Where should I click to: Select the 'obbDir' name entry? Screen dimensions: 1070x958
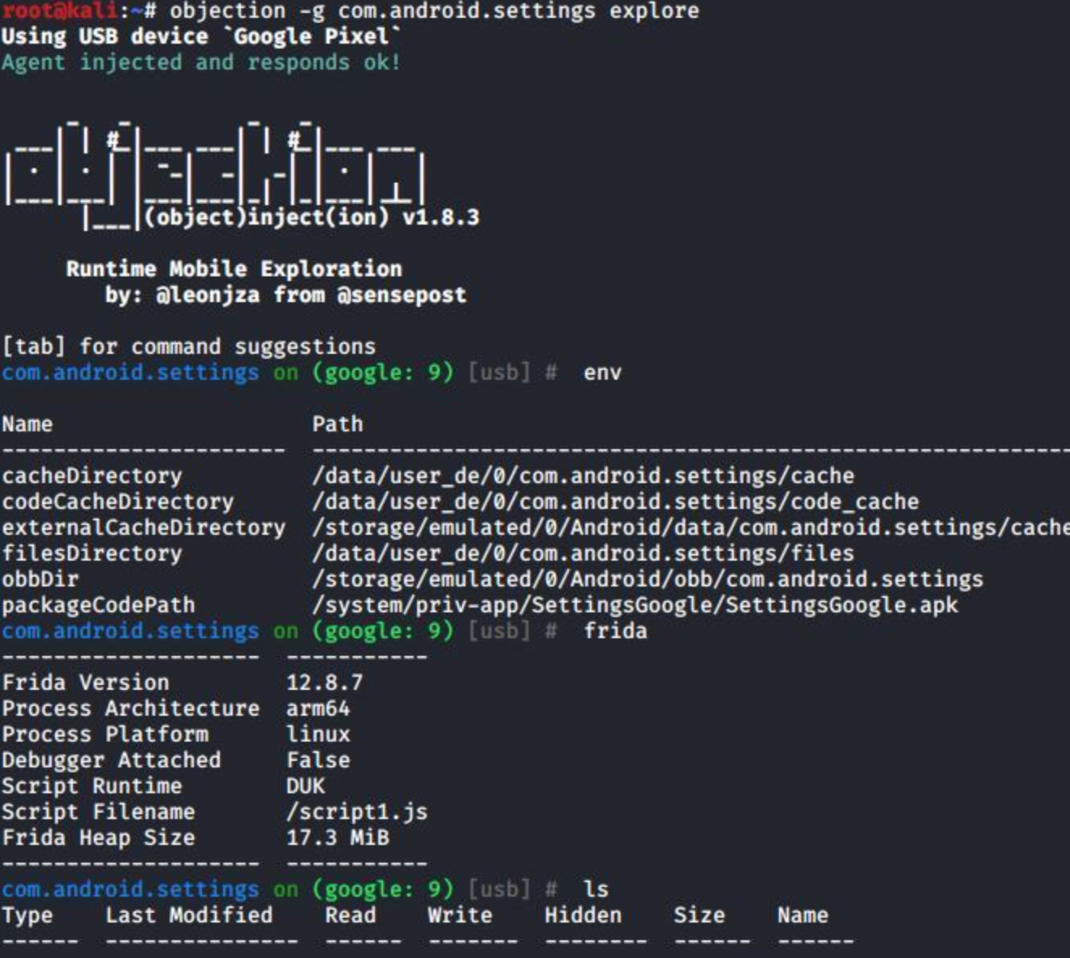pos(40,579)
